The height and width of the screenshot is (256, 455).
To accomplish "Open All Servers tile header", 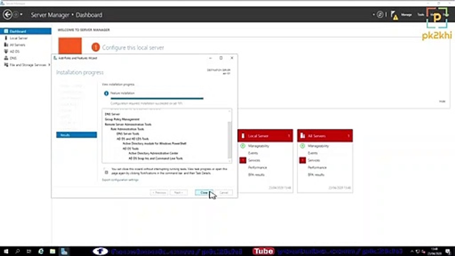I will [325, 136].
